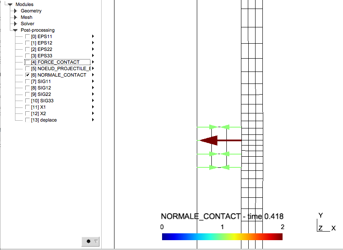Enable the deplace view checkbox

click(x=27, y=120)
